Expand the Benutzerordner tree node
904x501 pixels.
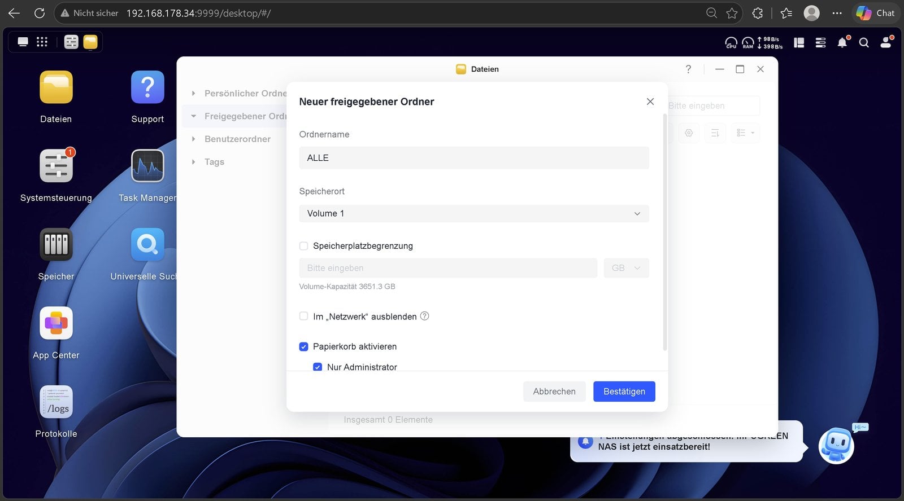pos(193,139)
